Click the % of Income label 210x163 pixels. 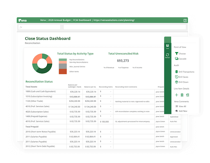click(137, 68)
